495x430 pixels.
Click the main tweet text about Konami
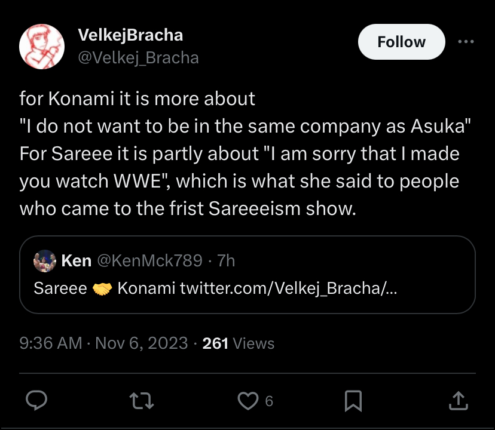[x=239, y=153]
